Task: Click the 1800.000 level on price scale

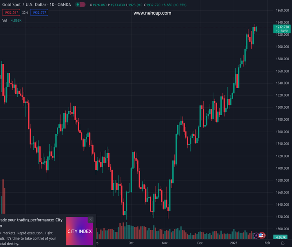Action: point(282,107)
